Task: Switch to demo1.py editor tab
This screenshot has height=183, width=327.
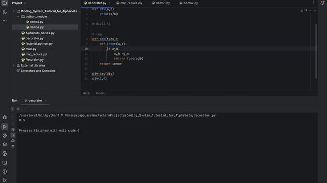Action: [161, 3]
